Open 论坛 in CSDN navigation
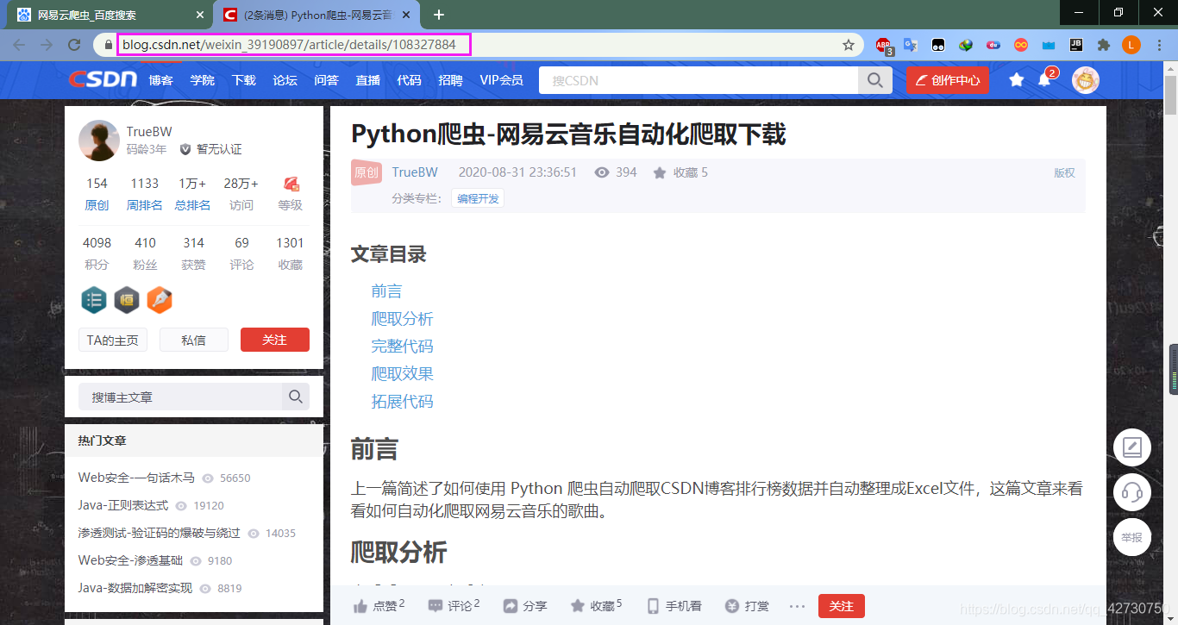Image resolution: width=1178 pixels, height=625 pixels. (285, 80)
